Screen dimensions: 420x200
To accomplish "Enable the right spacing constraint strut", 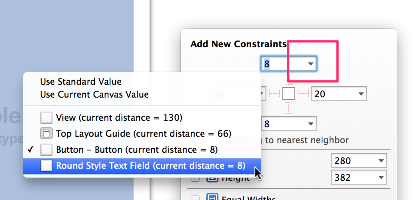I will pos(303,94).
